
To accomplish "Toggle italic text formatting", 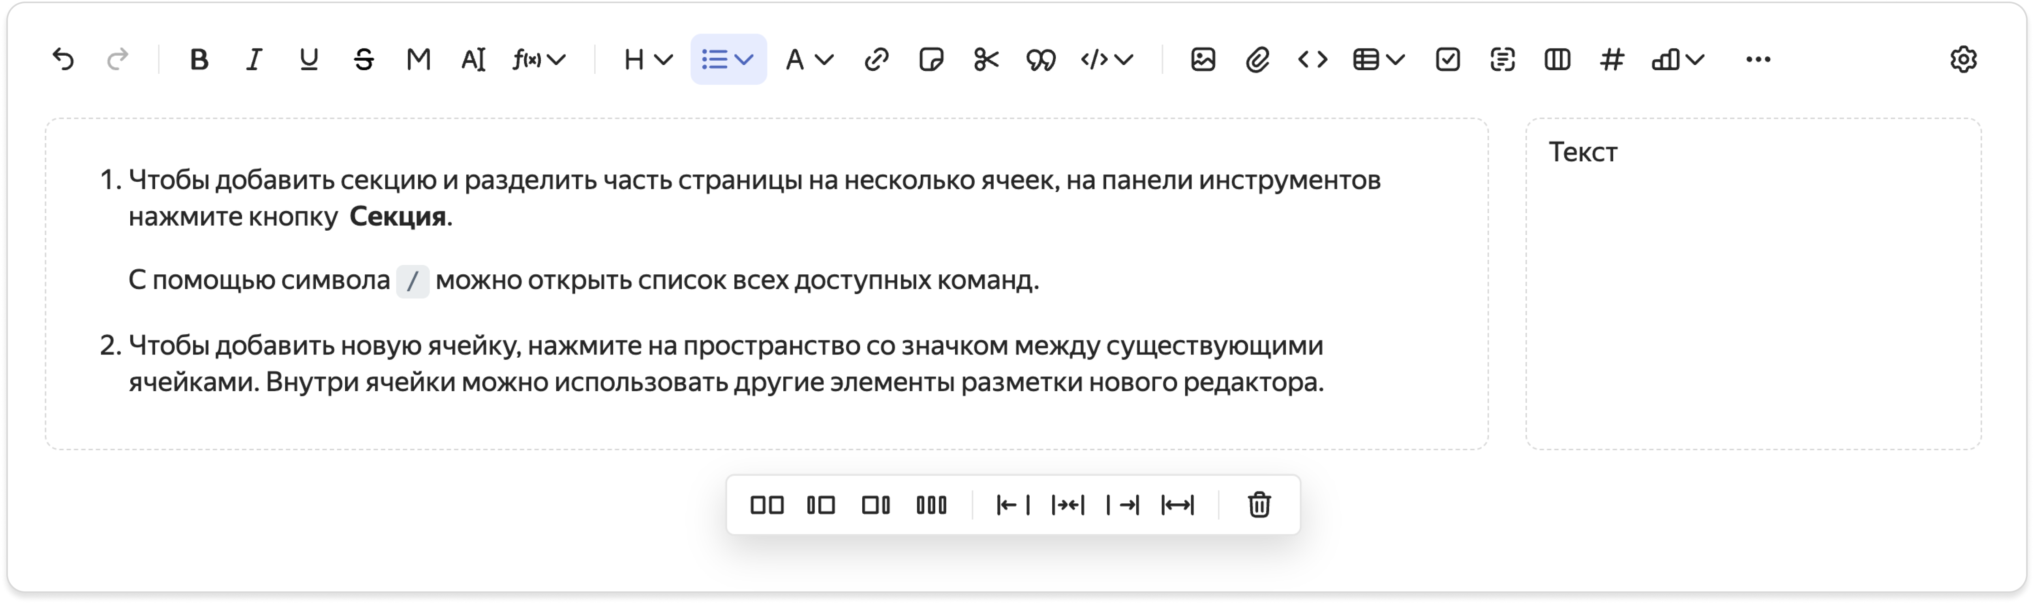I will (x=253, y=59).
